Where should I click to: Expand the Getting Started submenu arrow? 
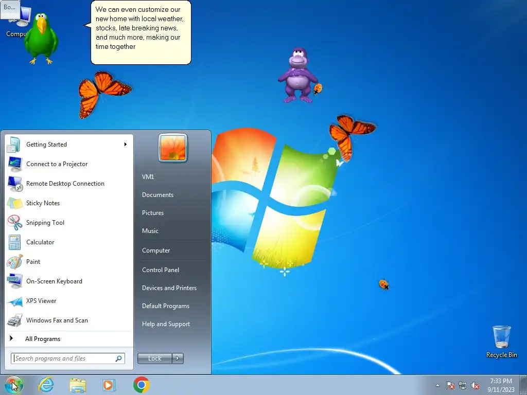126,145
